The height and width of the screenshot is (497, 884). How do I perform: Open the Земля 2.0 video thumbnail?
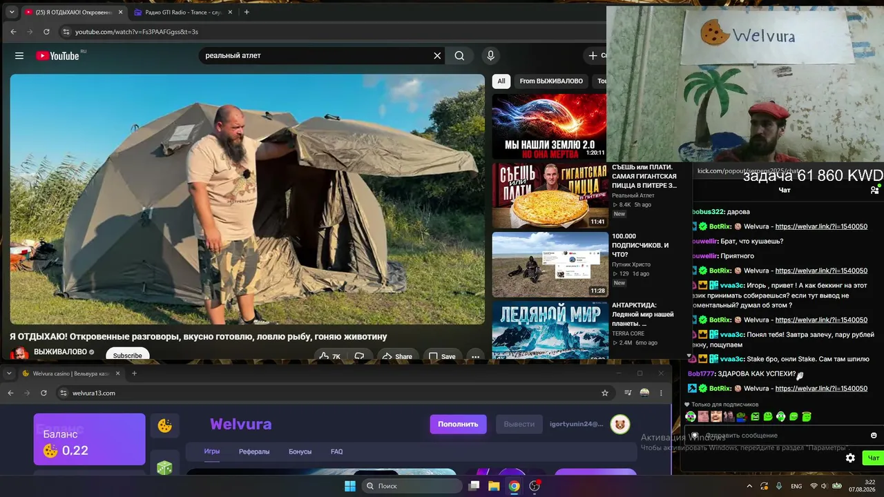click(x=550, y=126)
